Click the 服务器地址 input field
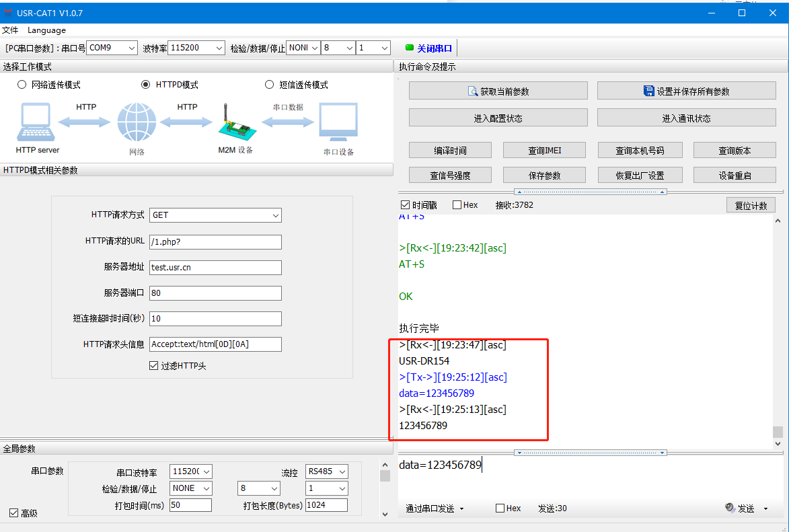This screenshot has height=532, width=789. tap(215, 267)
